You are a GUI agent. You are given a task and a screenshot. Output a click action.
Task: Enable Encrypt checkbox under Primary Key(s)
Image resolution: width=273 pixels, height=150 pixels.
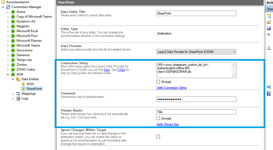(x=158, y=118)
